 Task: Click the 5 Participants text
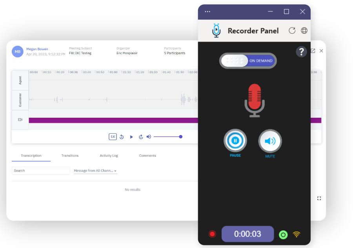point(175,53)
